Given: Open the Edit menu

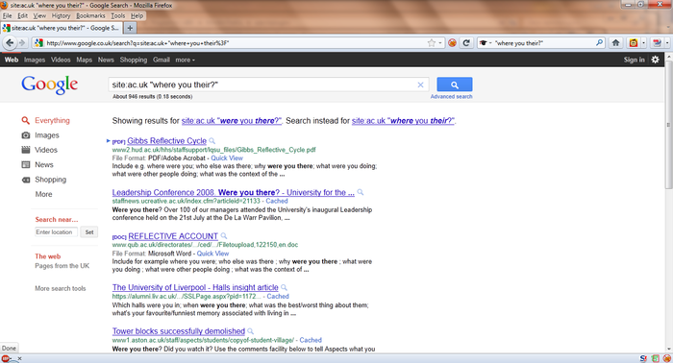Looking at the screenshot, I should (x=22, y=16).
